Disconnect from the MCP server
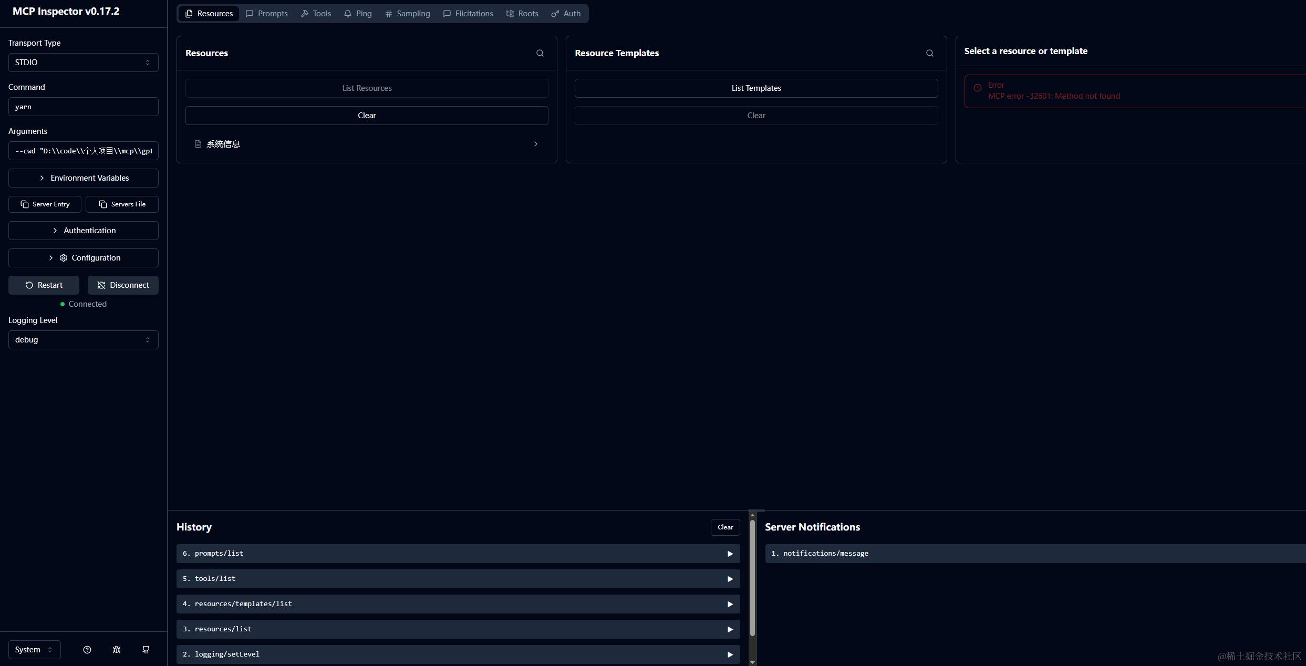The width and height of the screenshot is (1306, 666). click(123, 285)
